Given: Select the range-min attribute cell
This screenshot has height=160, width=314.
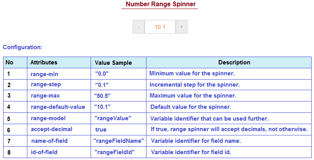Looking at the screenshot, I should point(59,74).
